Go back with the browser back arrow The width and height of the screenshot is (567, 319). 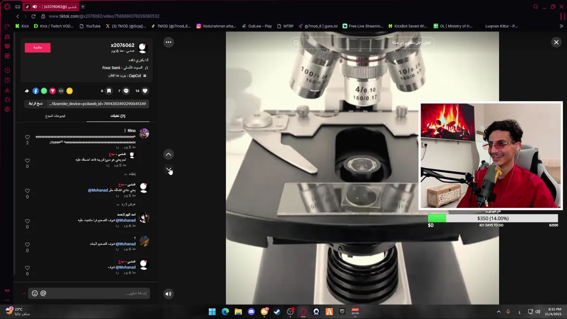coord(18,16)
